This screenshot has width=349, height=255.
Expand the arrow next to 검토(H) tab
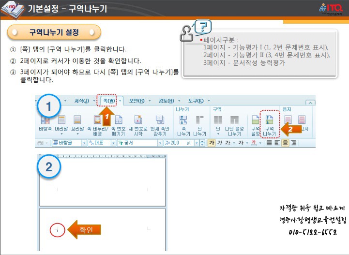coord(179,101)
